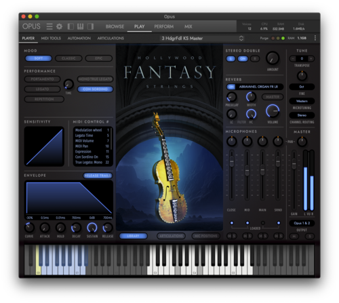Enable Legato performance mode
This screenshot has height=303, width=339.
click(x=42, y=89)
